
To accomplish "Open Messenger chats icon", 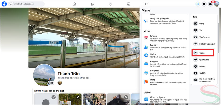I will (204, 4).
